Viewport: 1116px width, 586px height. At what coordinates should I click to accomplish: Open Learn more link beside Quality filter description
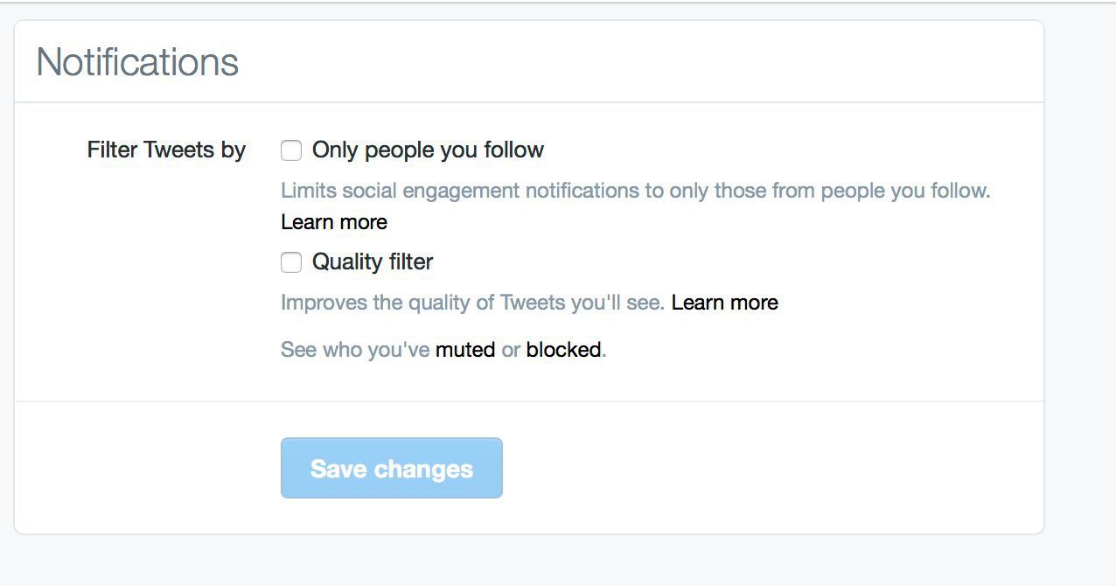click(724, 303)
